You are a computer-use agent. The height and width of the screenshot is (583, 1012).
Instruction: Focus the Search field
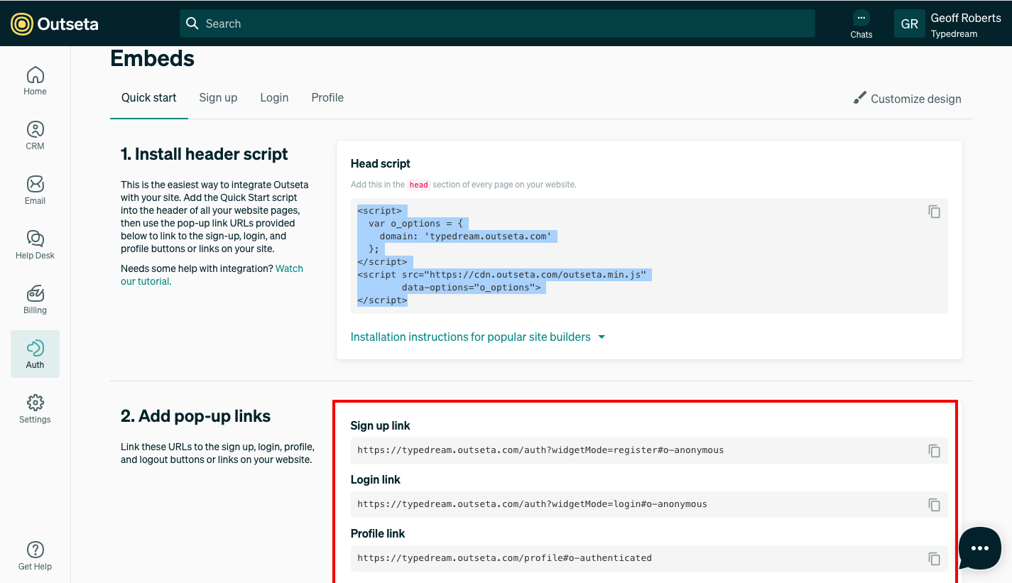tap(497, 23)
